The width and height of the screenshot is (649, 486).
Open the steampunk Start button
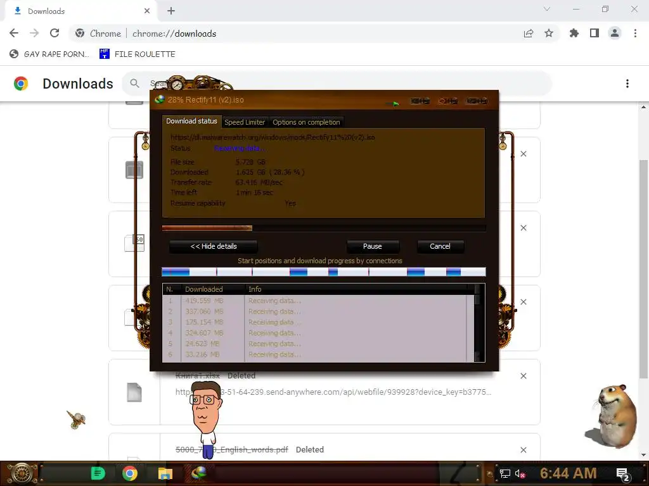point(21,473)
